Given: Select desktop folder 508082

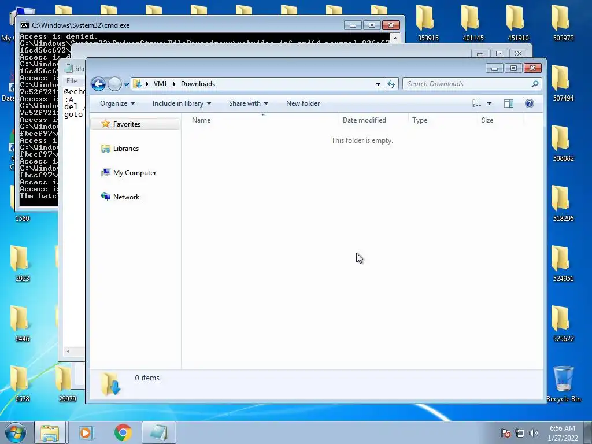Looking at the screenshot, I should (563, 143).
